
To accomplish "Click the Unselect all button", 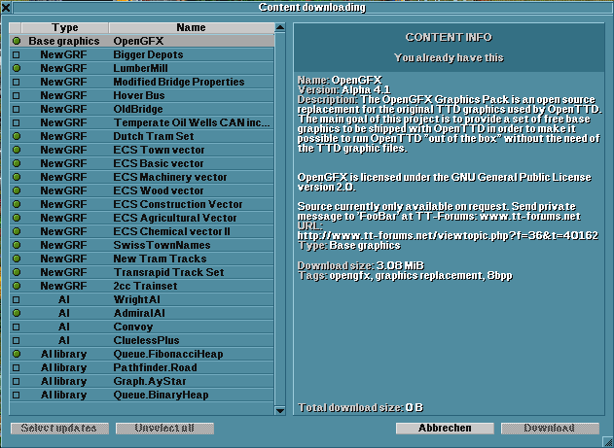I will pyautogui.click(x=164, y=428).
